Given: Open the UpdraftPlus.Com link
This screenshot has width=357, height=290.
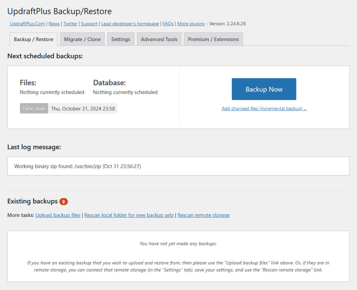Looking at the screenshot, I should pyautogui.click(x=27, y=24).
